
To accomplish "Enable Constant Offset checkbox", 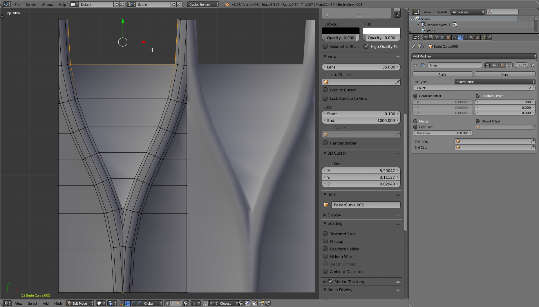I will tap(415, 96).
